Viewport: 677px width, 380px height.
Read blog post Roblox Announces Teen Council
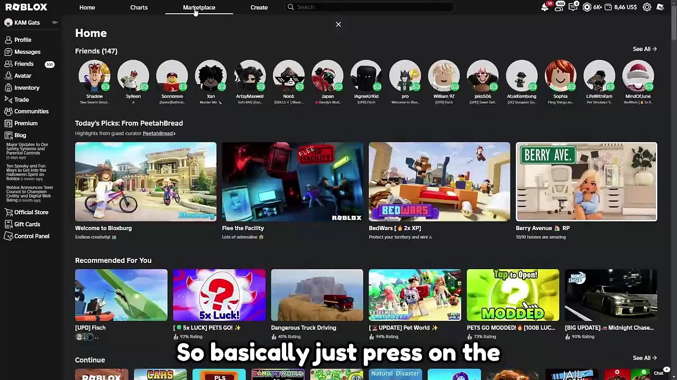pos(30,194)
